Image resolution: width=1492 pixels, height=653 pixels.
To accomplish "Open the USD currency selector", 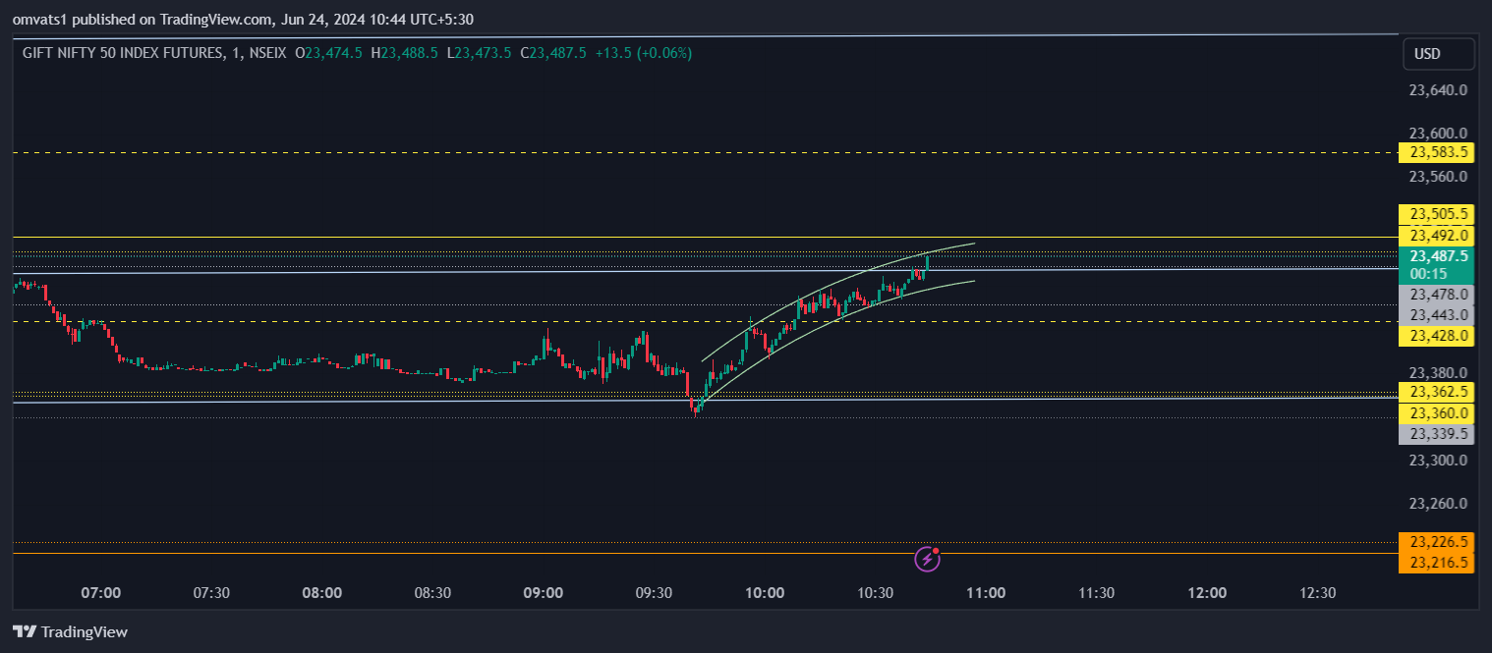I will click(x=1439, y=54).
